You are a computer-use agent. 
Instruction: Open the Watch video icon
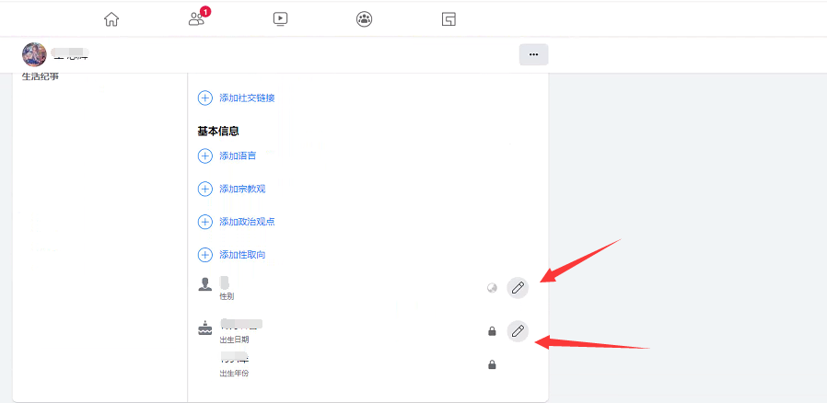(x=280, y=19)
